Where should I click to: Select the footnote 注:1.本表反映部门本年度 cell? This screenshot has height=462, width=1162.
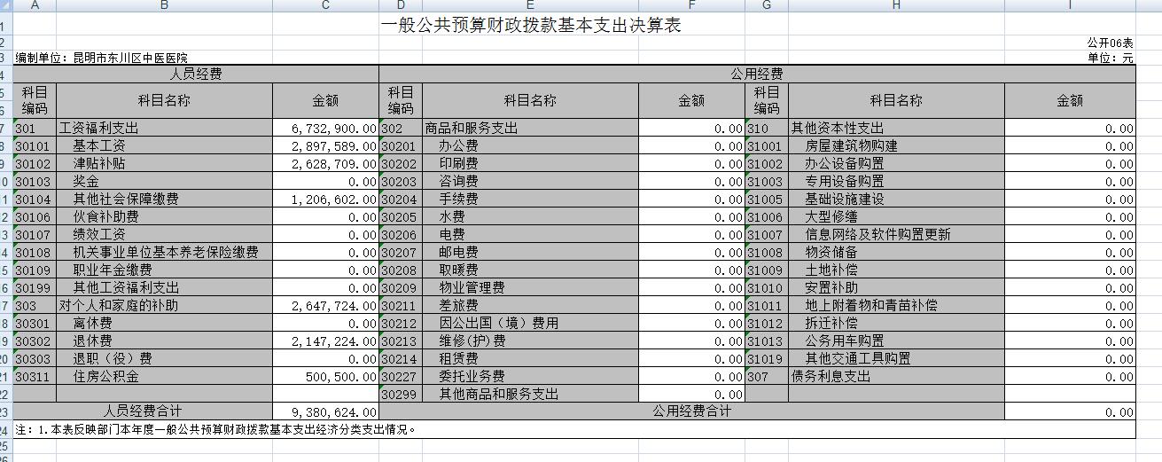[574, 429]
